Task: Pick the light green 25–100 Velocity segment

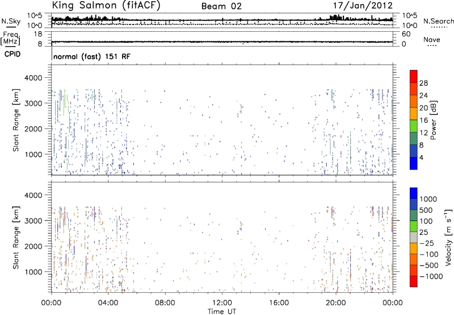Action: coord(414,226)
